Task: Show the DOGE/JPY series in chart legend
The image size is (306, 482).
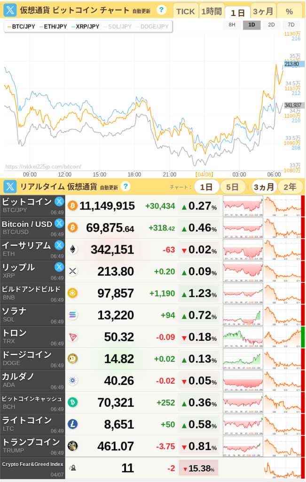Action: coord(154,26)
